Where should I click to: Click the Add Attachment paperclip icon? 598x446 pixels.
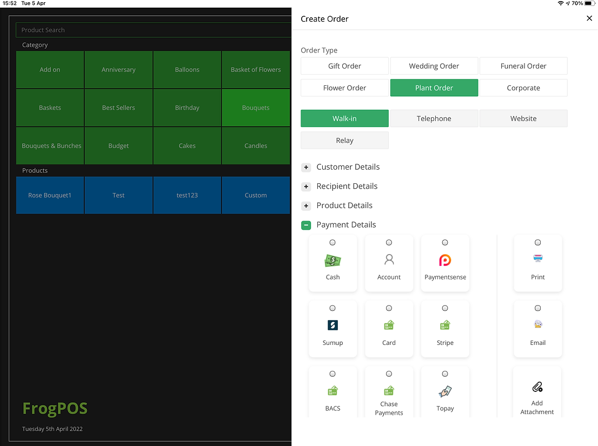point(537,387)
